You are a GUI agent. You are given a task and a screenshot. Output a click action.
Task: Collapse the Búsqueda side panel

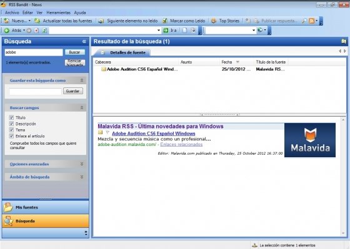84,41
